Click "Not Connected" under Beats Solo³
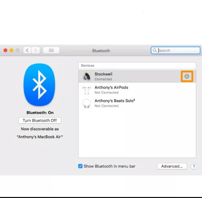This screenshot has height=198, width=202. click(106, 106)
